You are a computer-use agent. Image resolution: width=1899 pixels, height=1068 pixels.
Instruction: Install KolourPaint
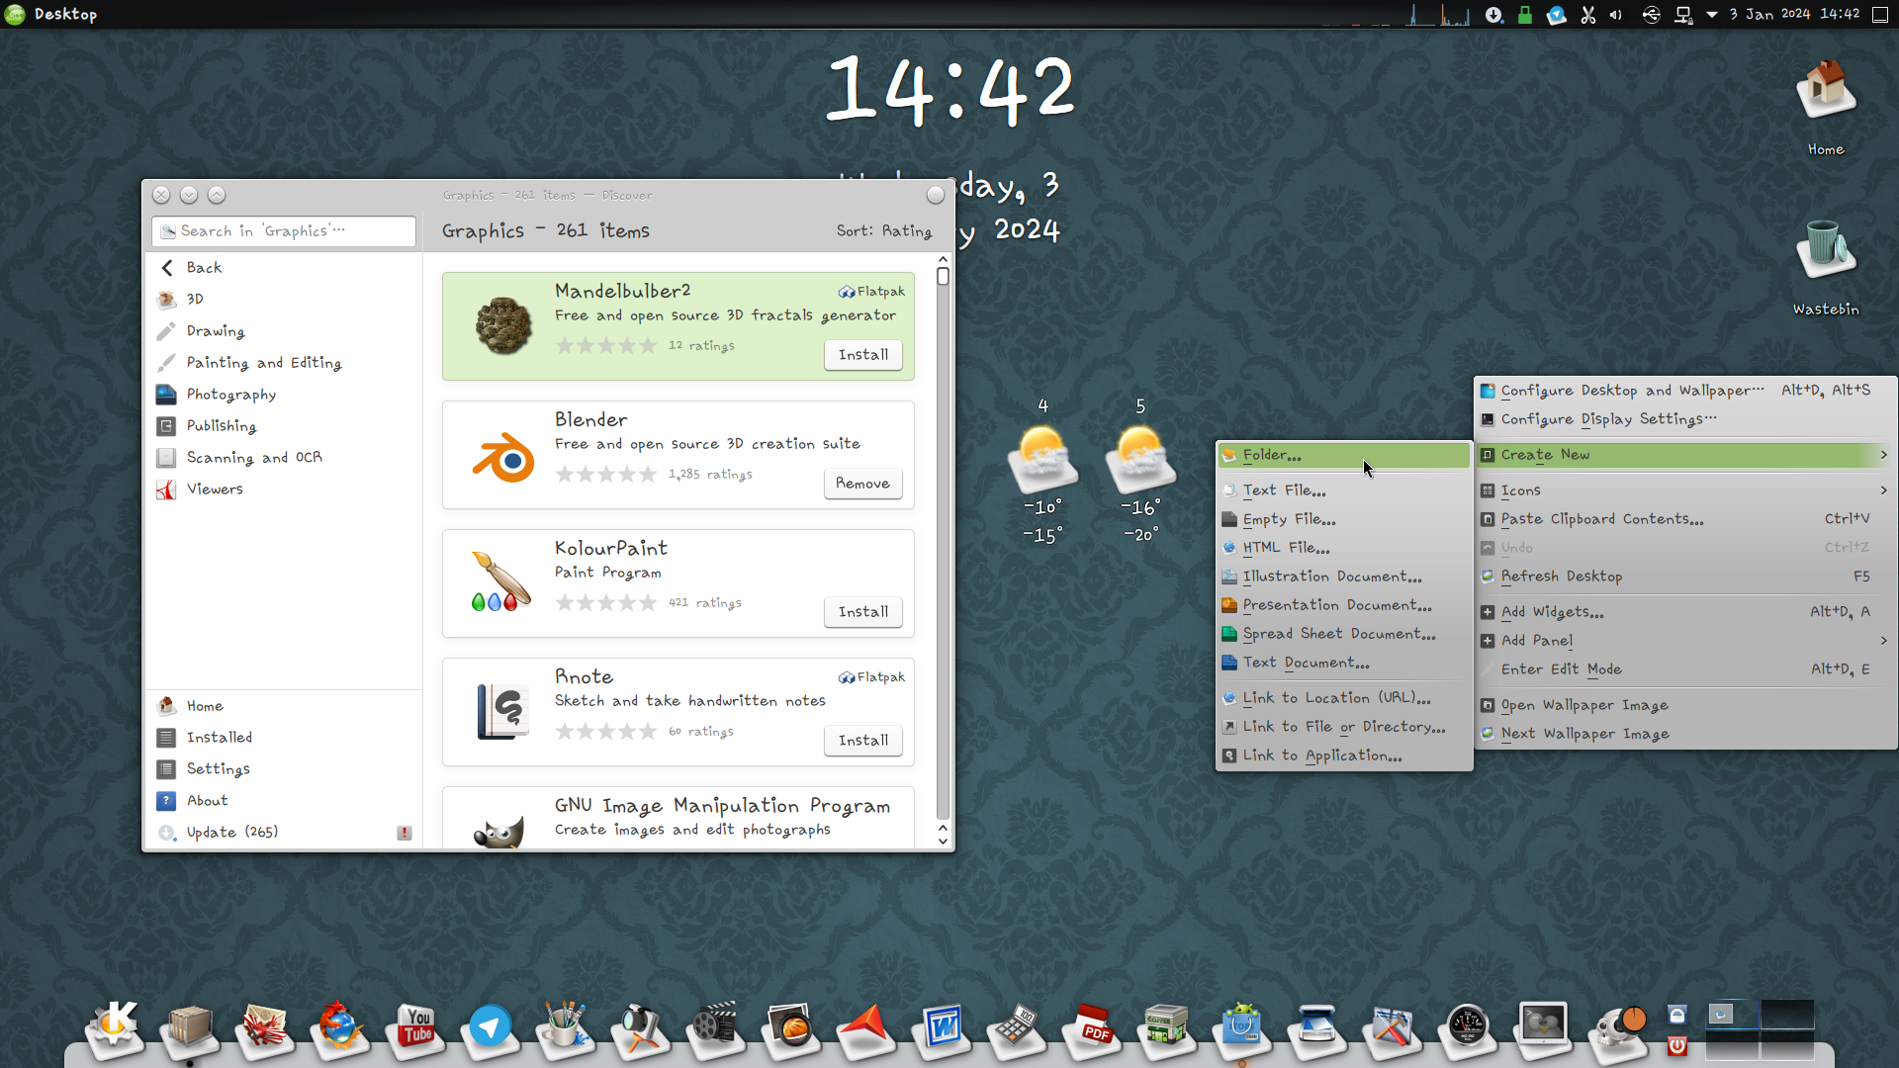(x=863, y=612)
